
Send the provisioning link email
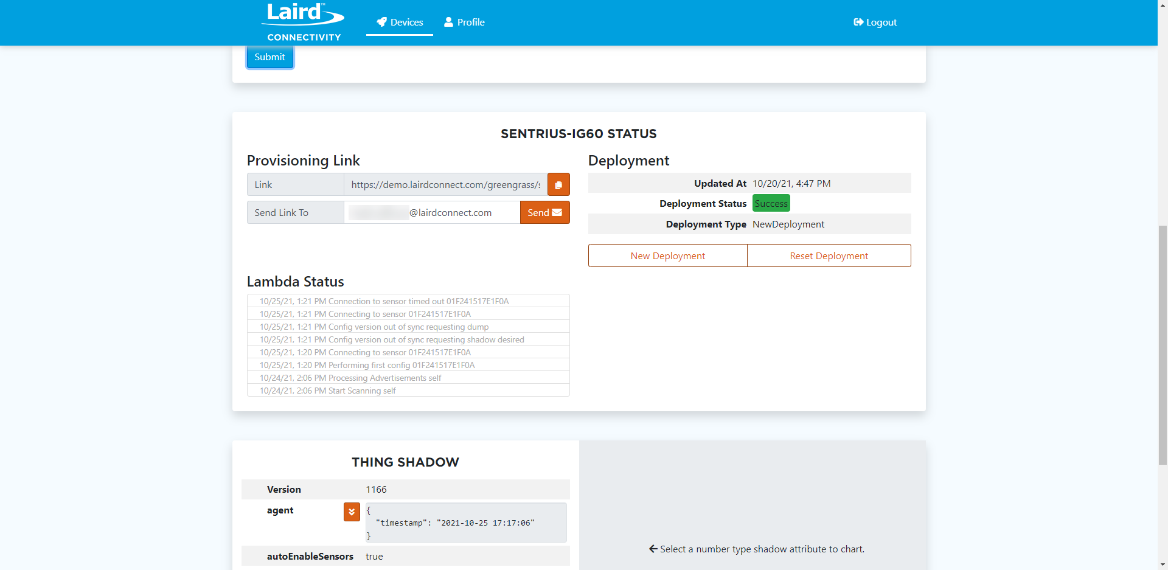pyautogui.click(x=544, y=212)
